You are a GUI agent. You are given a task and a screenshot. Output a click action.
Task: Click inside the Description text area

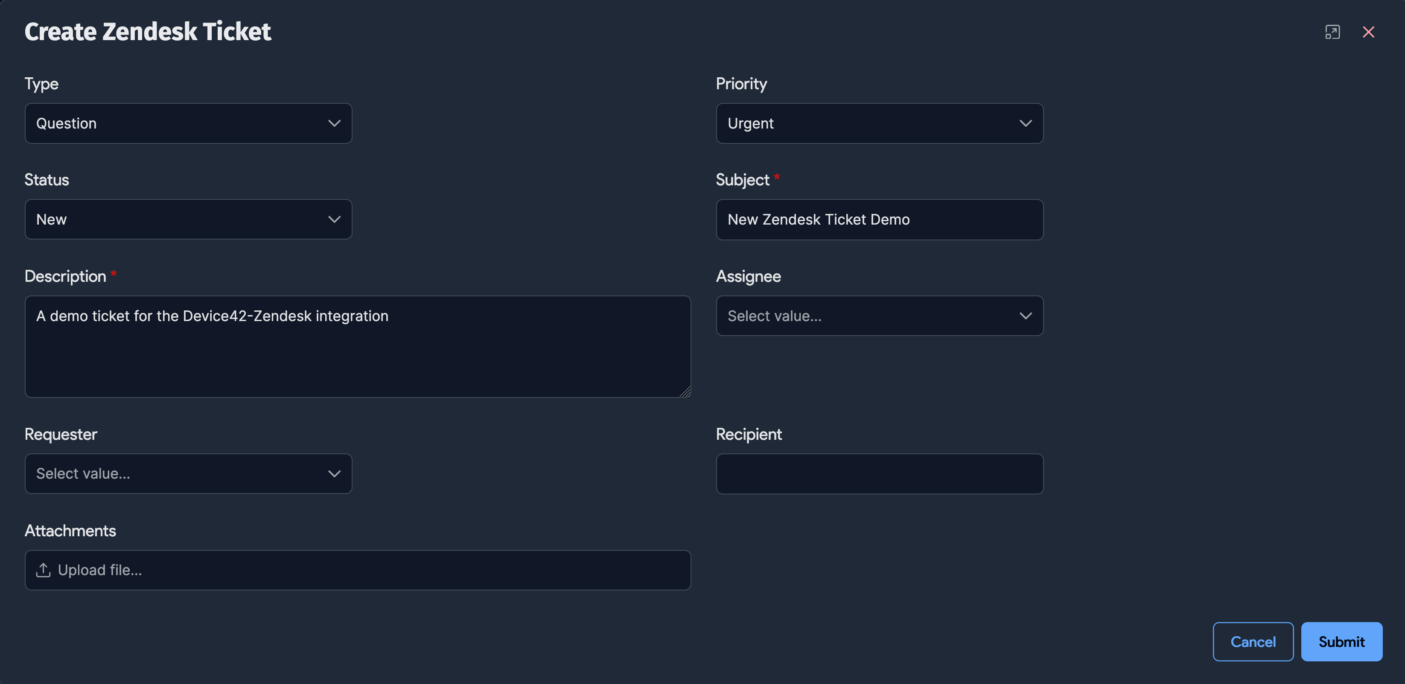(358, 347)
